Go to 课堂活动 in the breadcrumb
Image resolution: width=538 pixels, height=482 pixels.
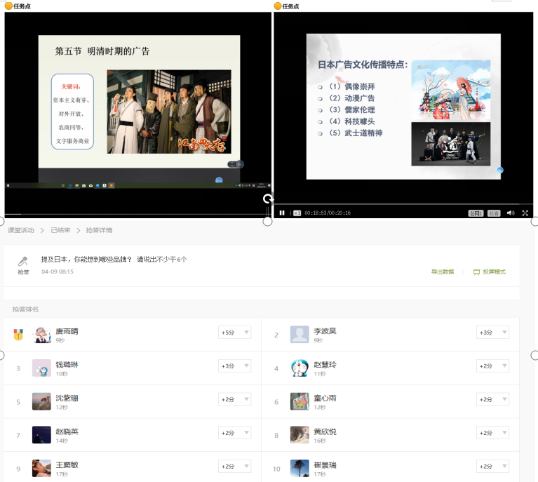point(21,230)
